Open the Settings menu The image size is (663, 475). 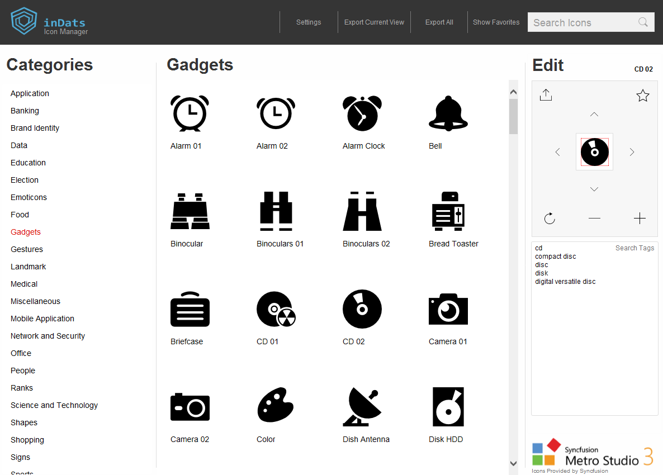[308, 22]
